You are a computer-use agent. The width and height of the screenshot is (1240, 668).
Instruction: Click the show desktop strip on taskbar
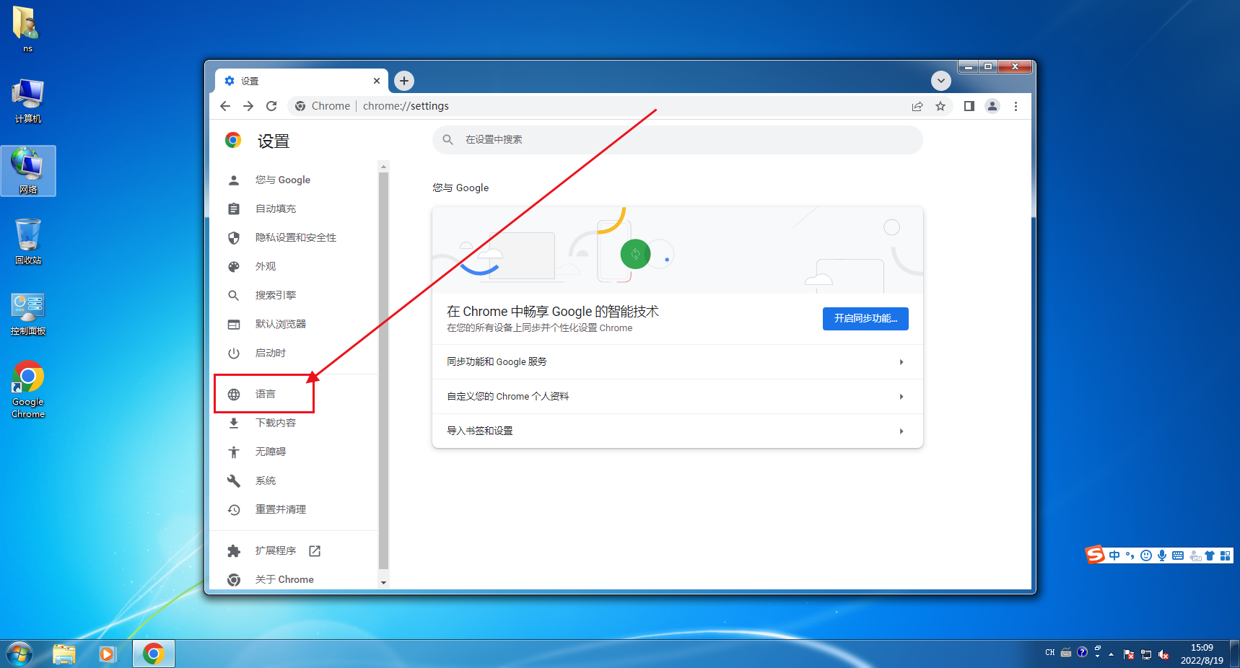1235,654
